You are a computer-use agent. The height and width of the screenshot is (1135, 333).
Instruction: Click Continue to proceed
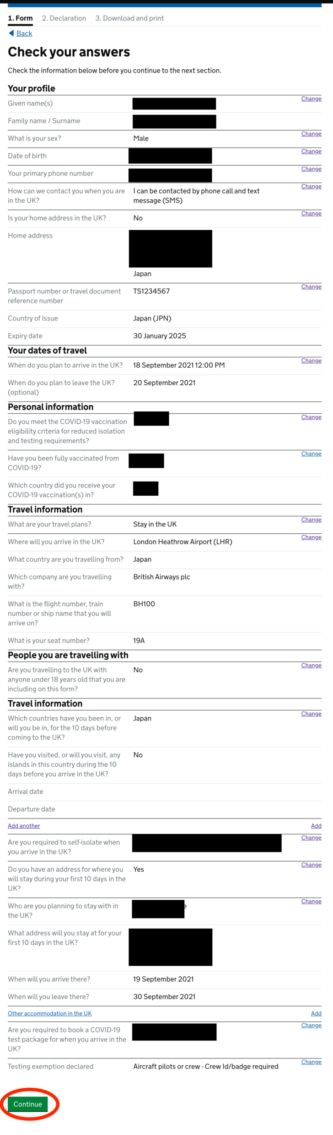(x=28, y=1104)
